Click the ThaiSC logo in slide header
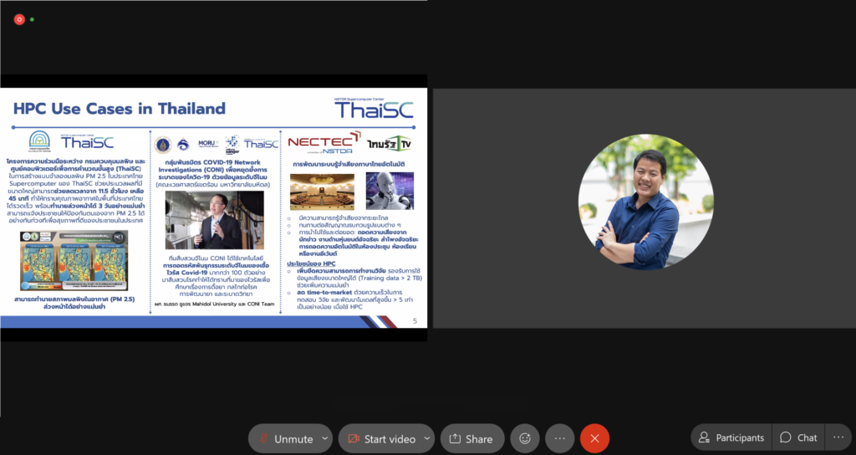The image size is (856, 455). (x=374, y=109)
